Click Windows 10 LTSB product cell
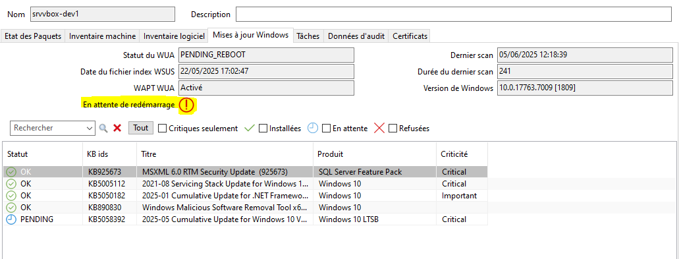 [x=375, y=219]
